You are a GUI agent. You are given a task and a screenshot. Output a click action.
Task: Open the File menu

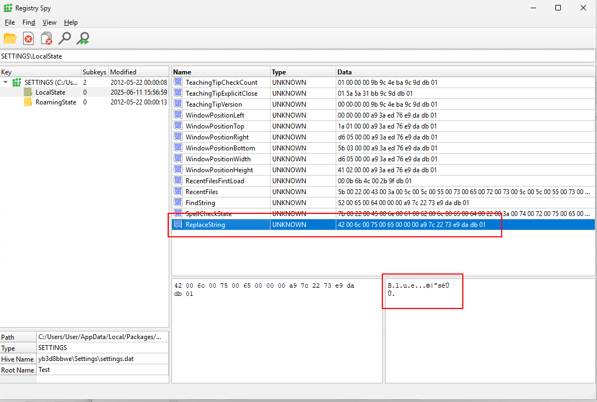[x=10, y=22]
